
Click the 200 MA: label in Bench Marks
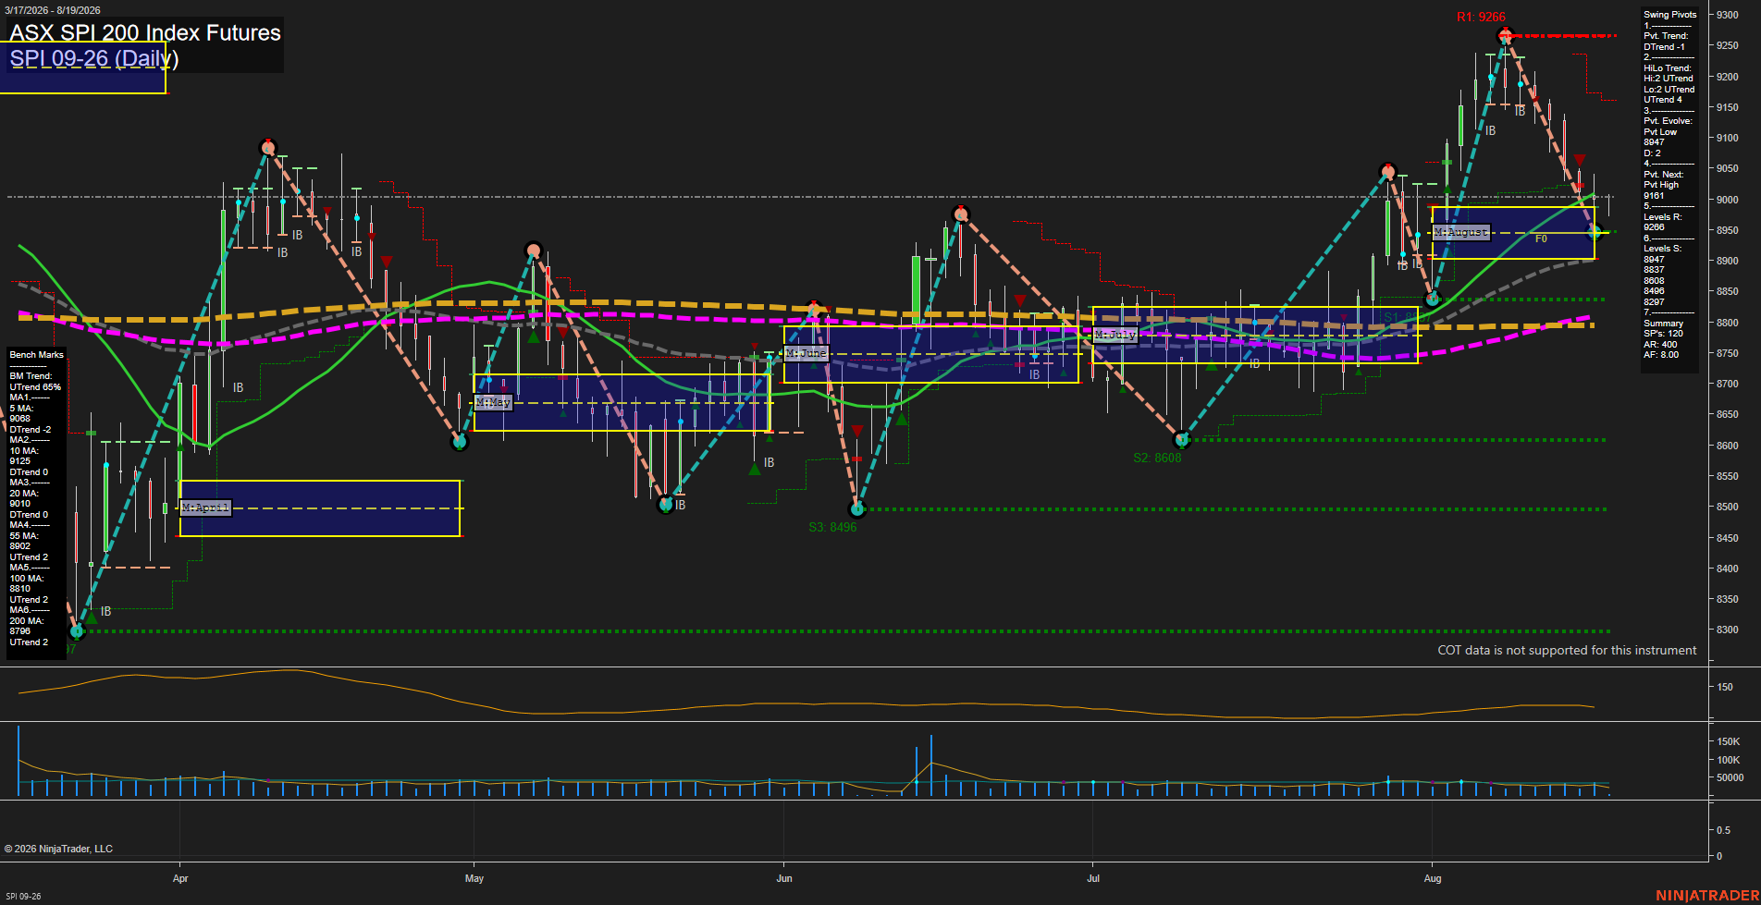(x=27, y=621)
